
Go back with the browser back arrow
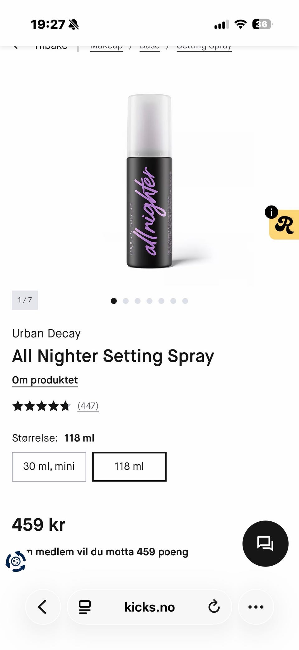(x=43, y=607)
